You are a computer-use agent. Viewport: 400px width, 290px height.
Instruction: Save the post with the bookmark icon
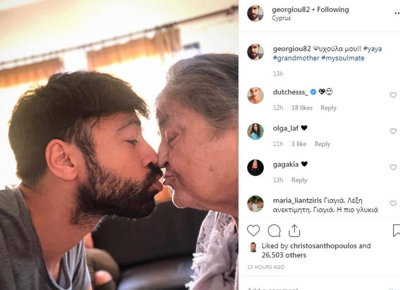[396, 231]
